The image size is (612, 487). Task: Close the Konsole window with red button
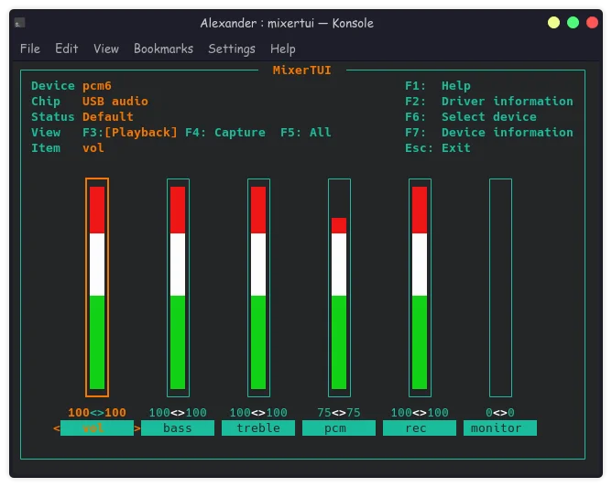[592, 23]
